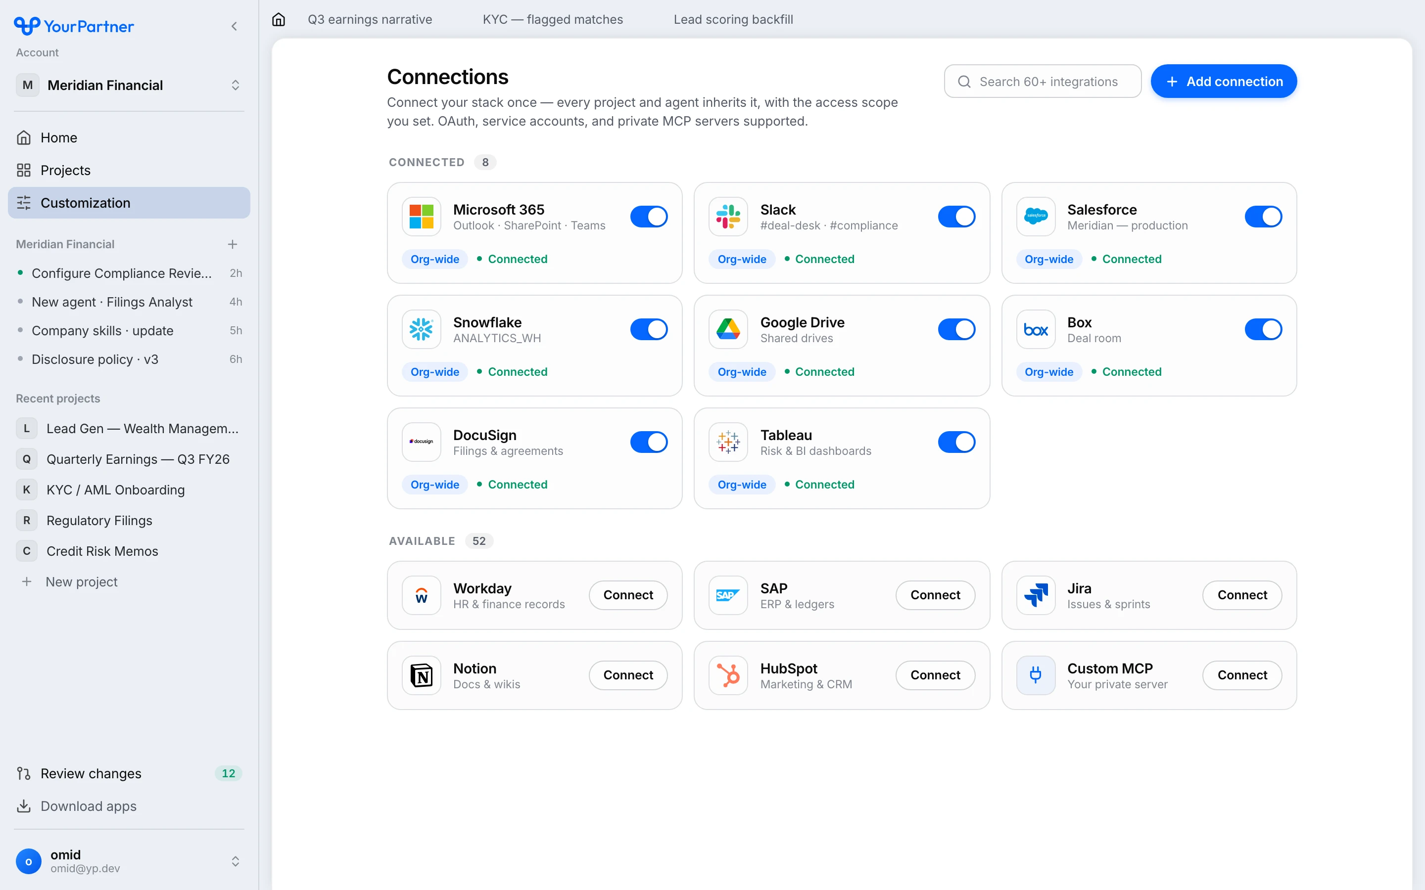Click the HubSpot logo icon
This screenshot has height=890, width=1425.
tap(728, 675)
